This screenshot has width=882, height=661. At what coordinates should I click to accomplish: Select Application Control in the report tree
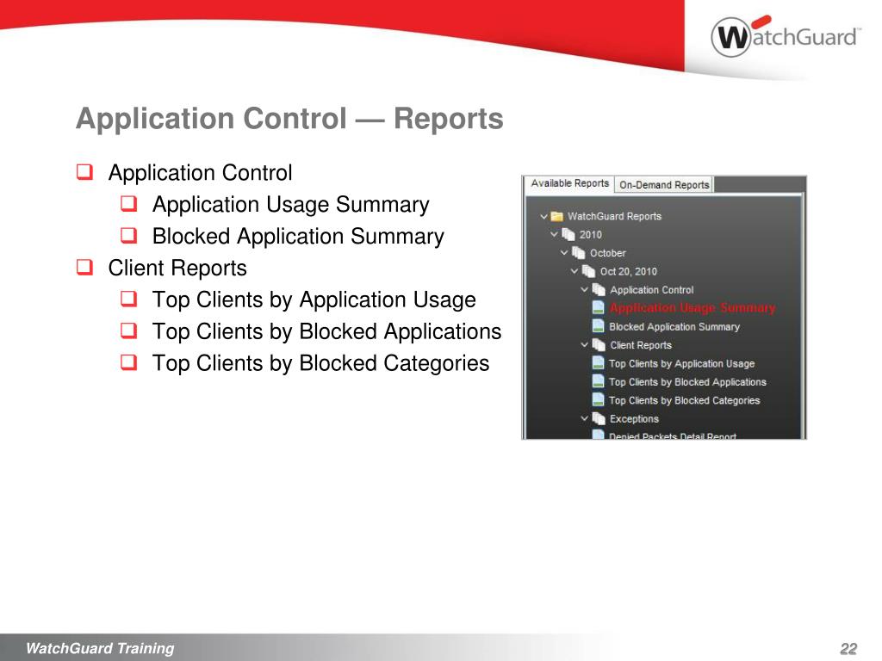point(652,290)
